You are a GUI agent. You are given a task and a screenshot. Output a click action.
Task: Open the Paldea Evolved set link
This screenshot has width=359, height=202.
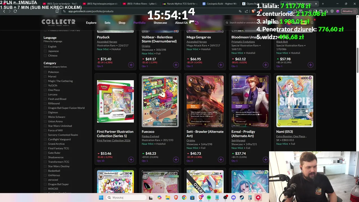pyautogui.click(x=150, y=136)
